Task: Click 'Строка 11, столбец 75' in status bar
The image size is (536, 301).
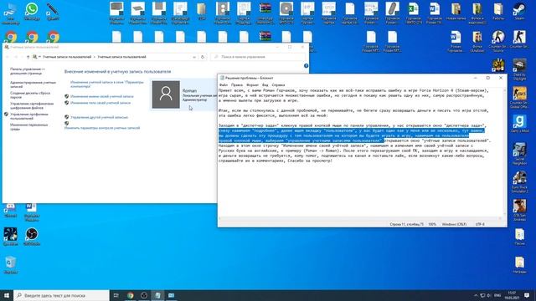Action: click(x=406, y=224)
